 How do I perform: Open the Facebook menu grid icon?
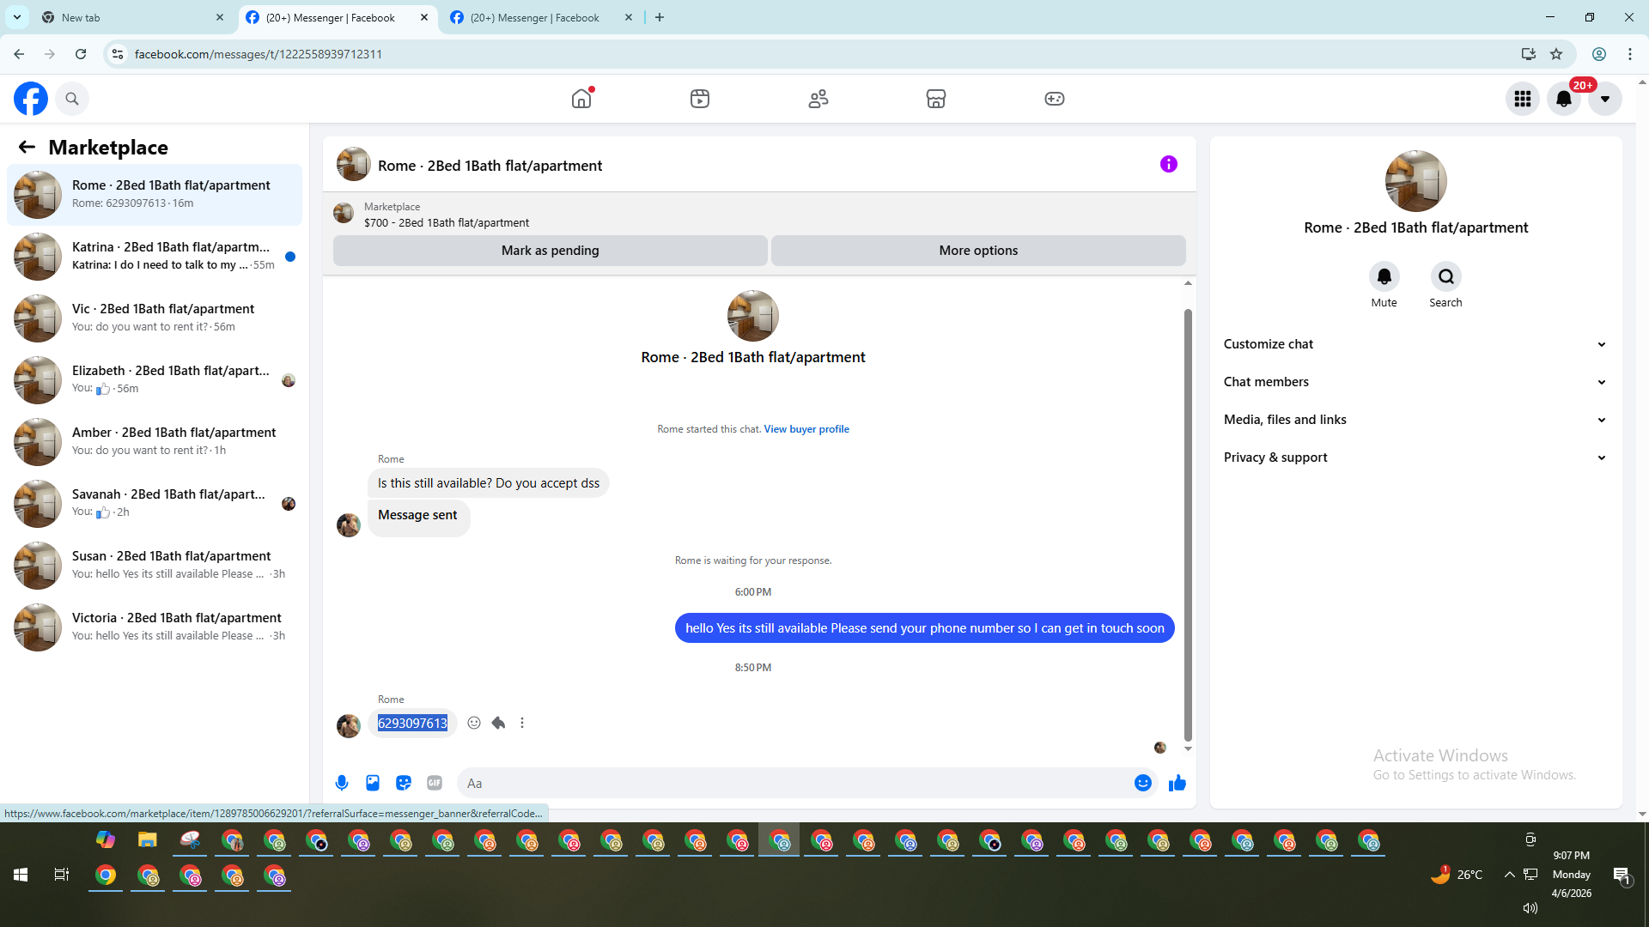click(x=1523, y=99)
